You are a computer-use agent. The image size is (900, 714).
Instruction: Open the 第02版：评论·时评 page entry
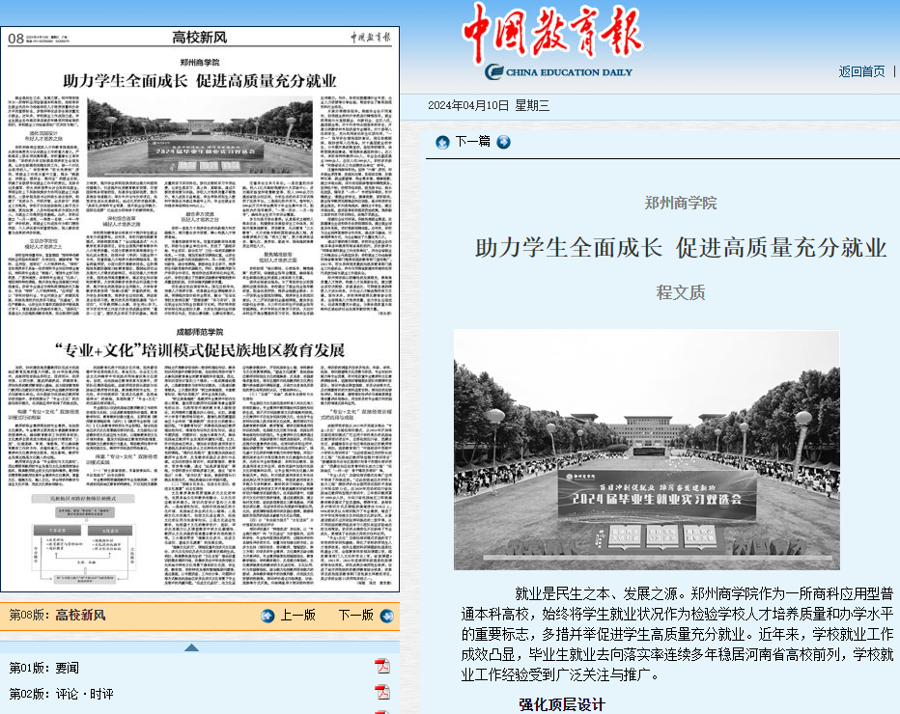point(61,693)
